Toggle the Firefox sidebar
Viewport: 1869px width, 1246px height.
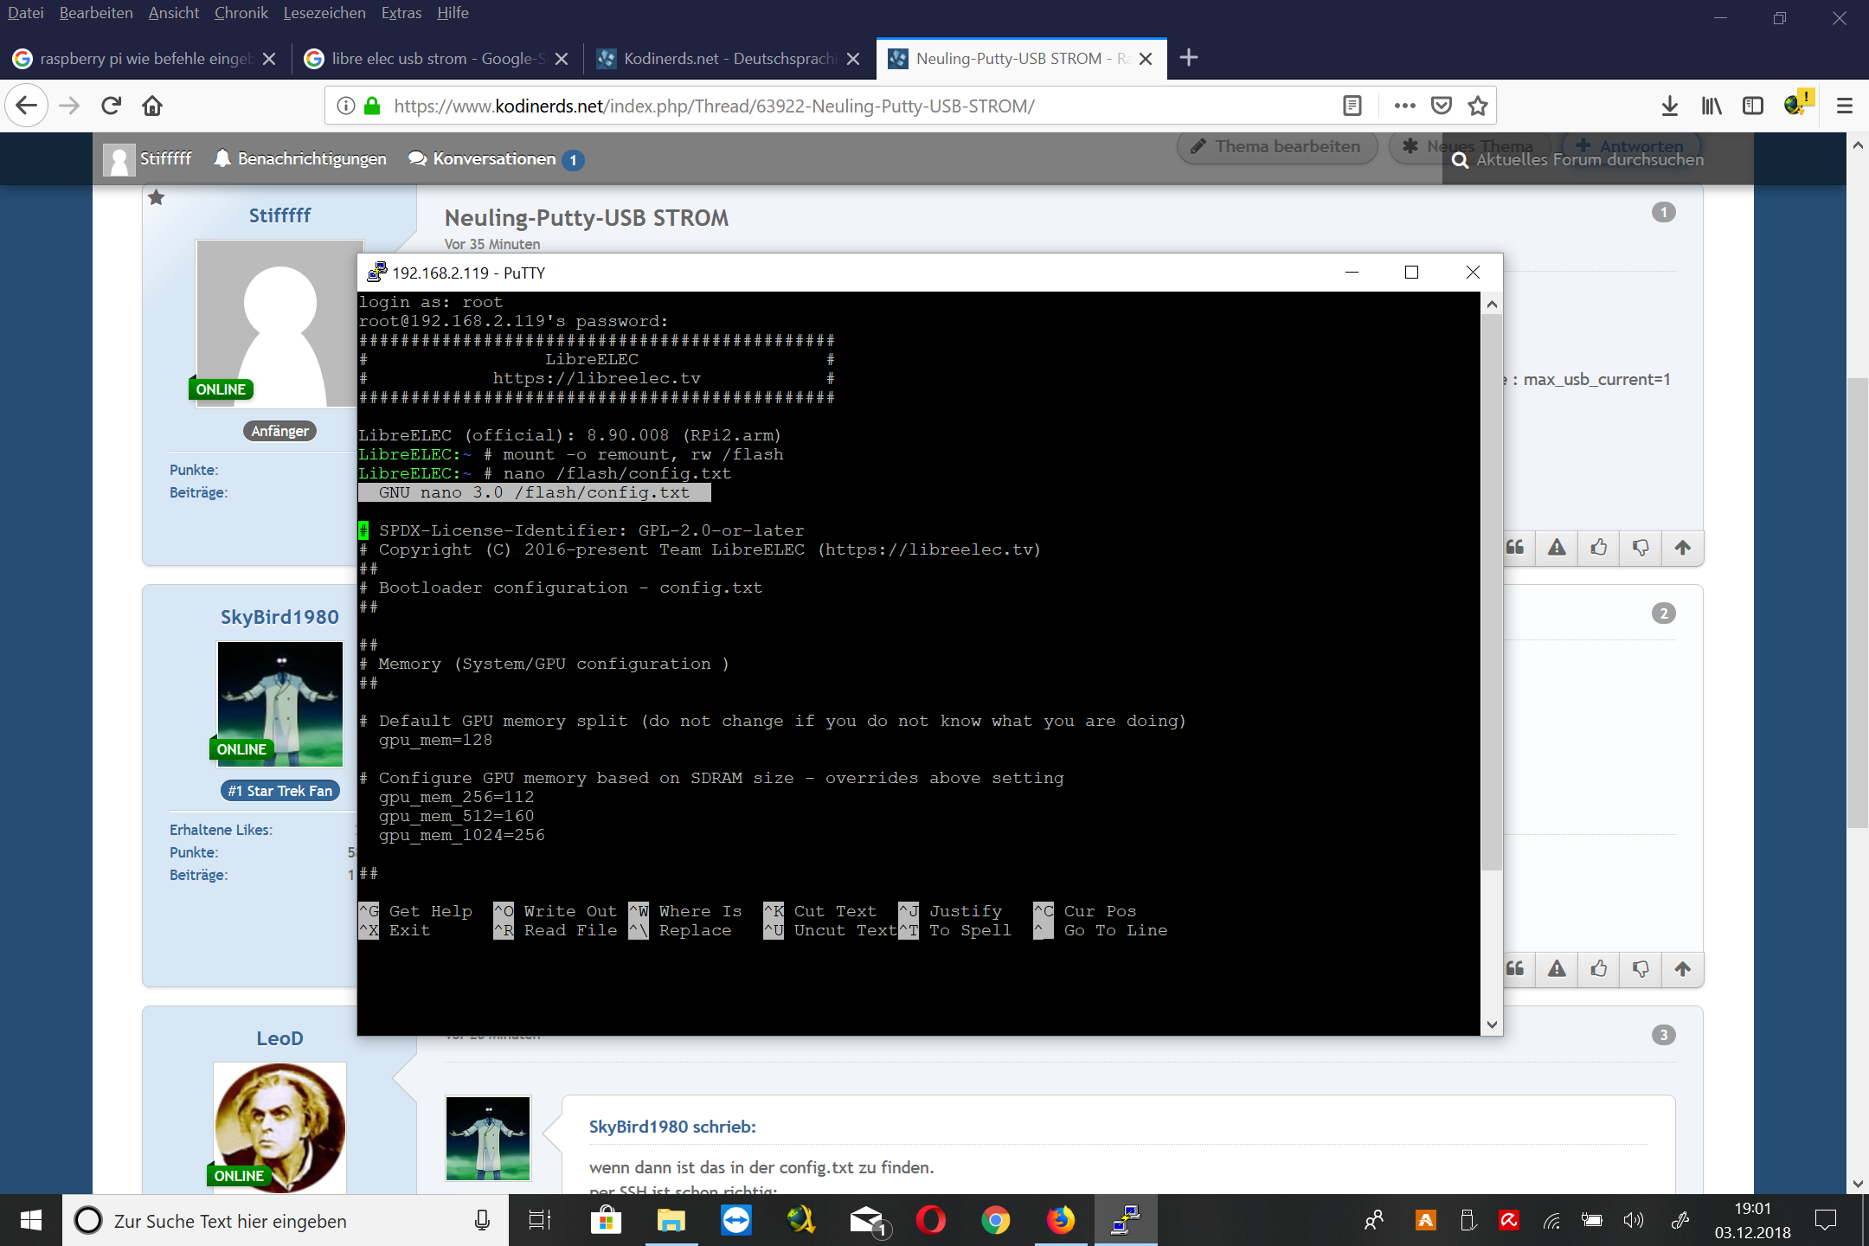1753,106
